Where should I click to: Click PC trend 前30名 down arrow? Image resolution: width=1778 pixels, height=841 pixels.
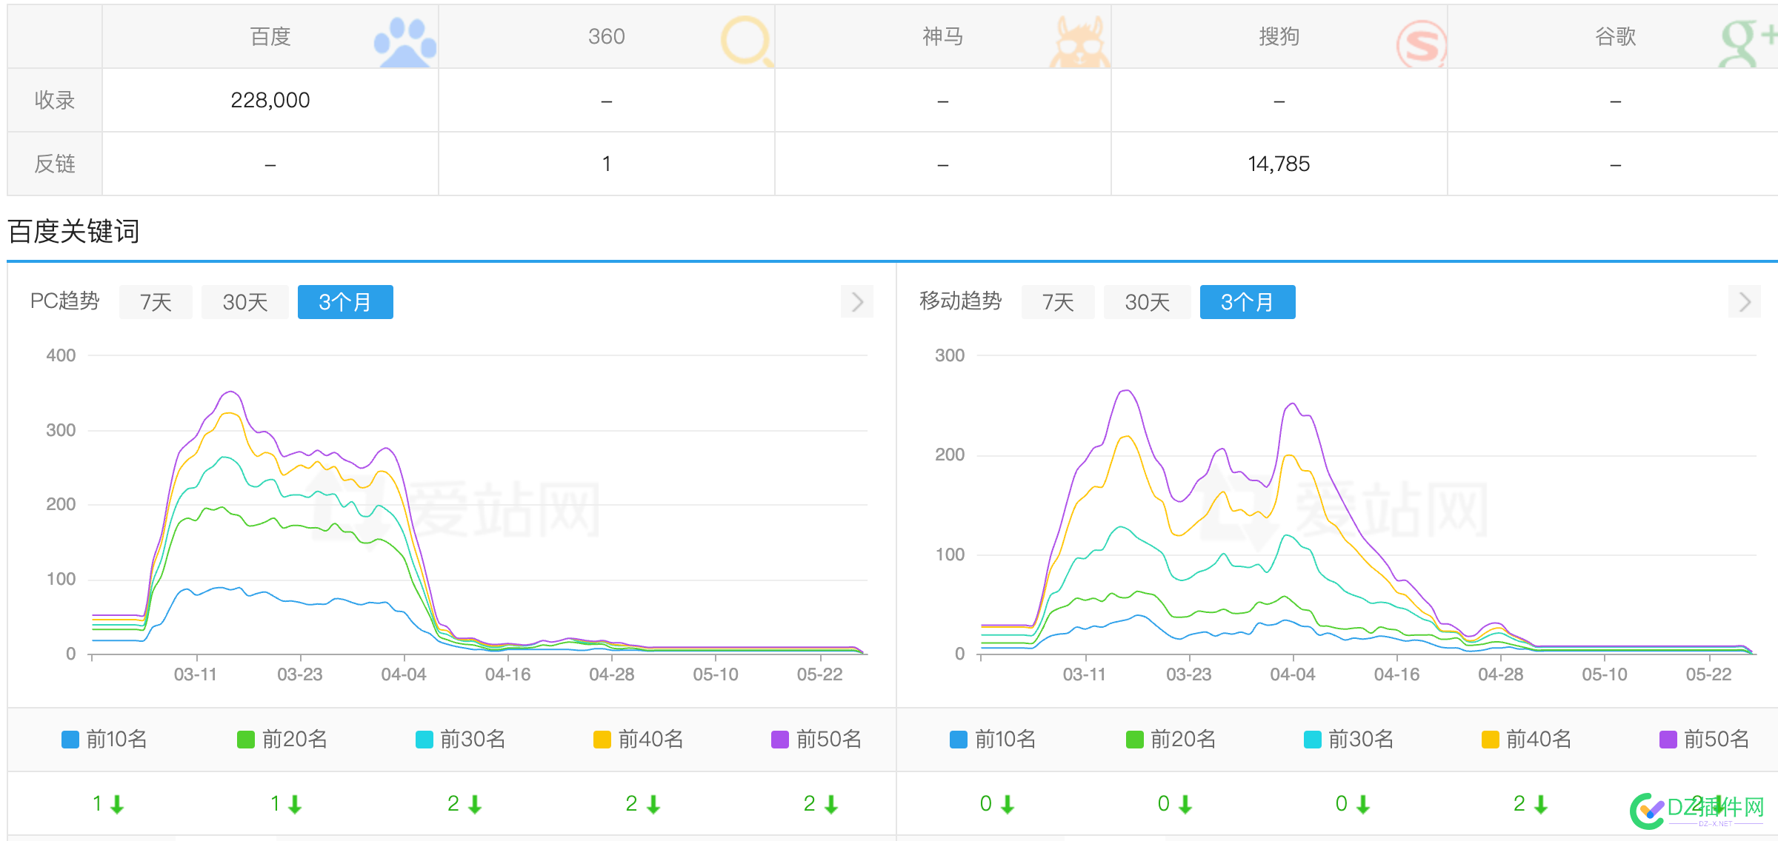click(475, 805)
